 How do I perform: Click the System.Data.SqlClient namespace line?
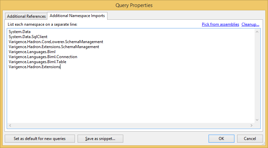[26, 37]
